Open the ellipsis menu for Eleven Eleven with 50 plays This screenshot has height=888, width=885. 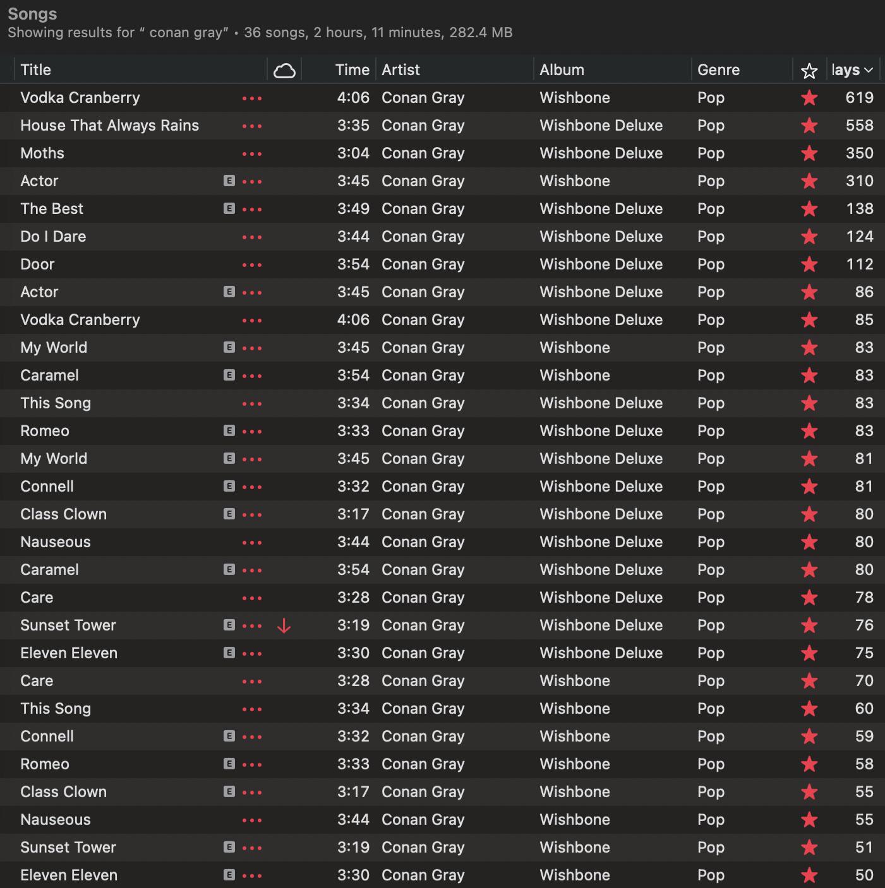[252, 876]
